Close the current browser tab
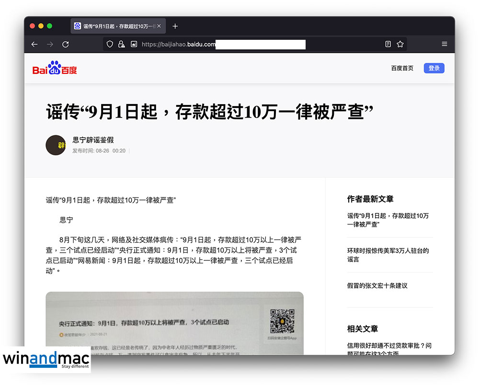The height and width of the screenshot is (387, 479). [159, 26]
